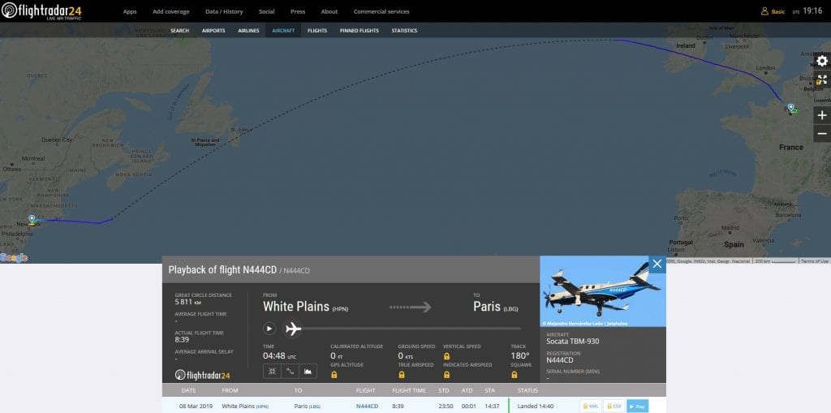Close the flight playback panel

pyautogui.click(x=657, y=264)
